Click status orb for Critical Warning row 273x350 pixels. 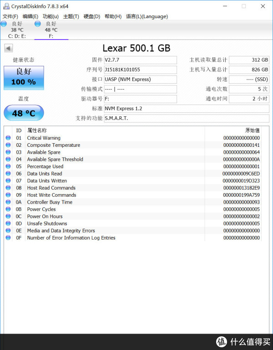point(8,138)
